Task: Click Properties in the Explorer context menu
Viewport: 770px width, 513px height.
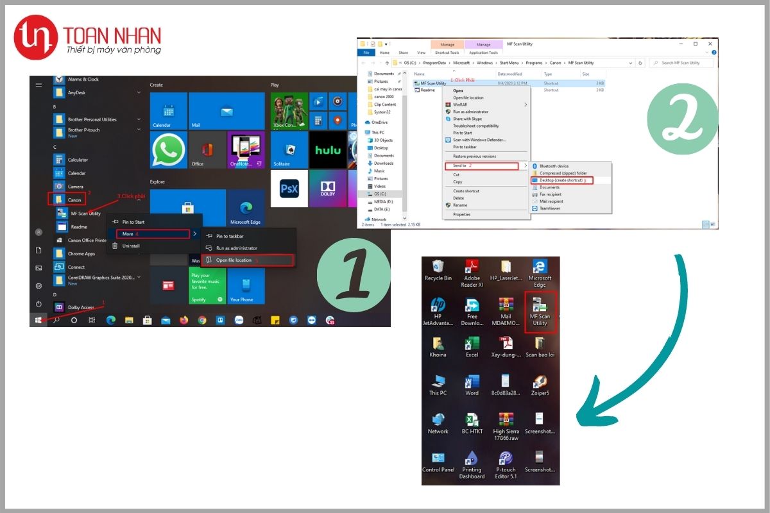Action: coord(486,214)
